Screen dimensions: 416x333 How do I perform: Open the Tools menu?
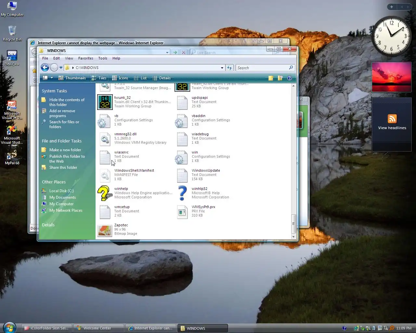(x=103, y=58)
